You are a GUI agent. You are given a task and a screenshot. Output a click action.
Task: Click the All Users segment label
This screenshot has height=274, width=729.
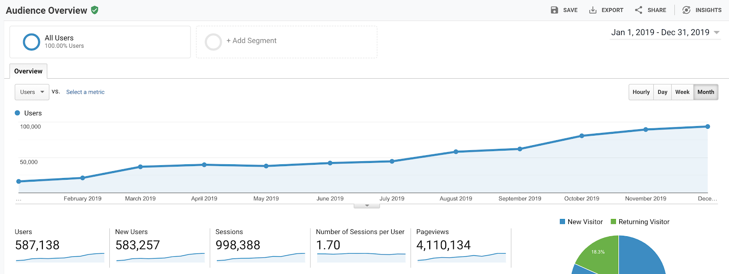pyautogui.click(x=59, y=38)
